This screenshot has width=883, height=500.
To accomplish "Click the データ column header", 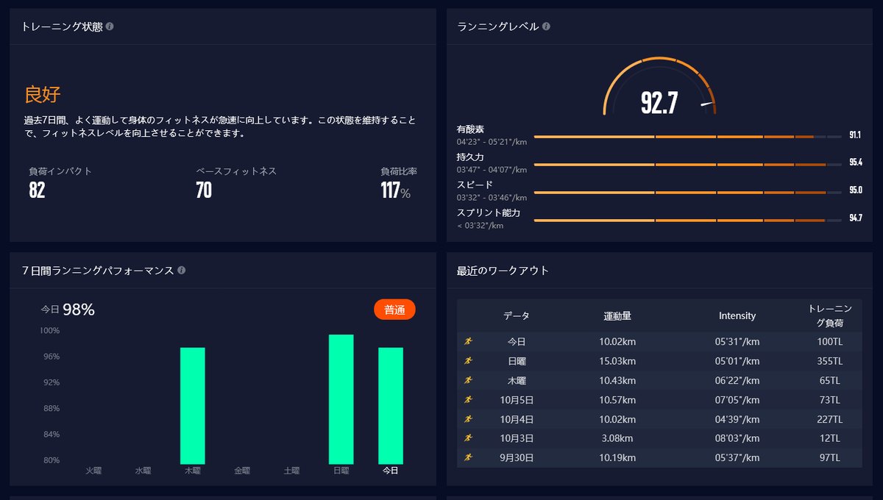I will click(x=517, y=315).
